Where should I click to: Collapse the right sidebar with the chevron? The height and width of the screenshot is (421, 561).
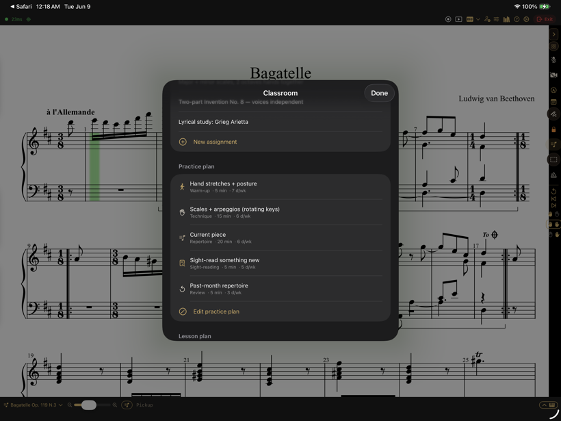(554, 34)
